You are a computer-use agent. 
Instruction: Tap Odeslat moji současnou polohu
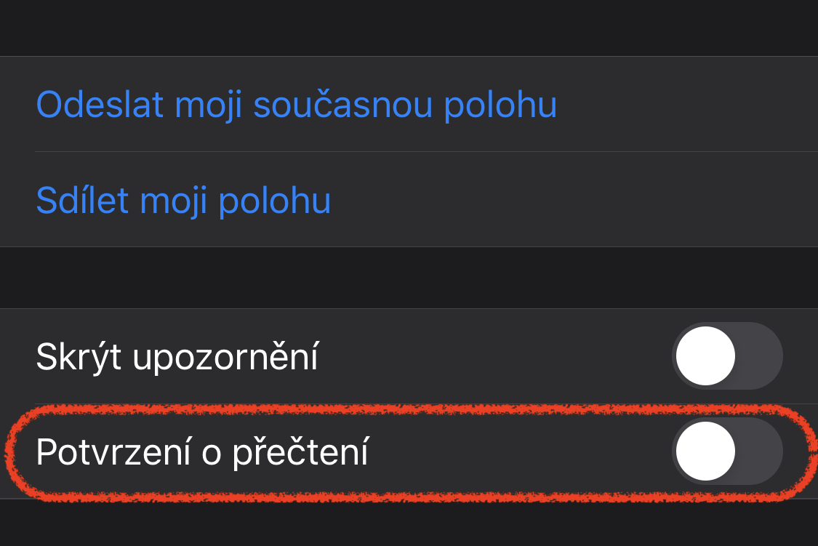(296, 105)
